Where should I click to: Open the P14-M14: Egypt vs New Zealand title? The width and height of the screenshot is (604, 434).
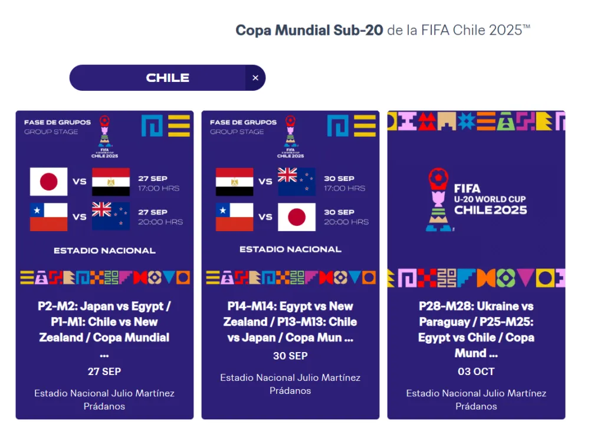290,322
